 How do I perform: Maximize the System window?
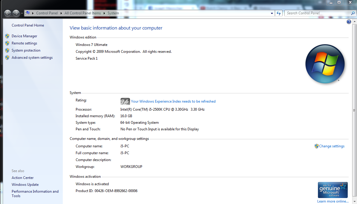coord(339,2)
